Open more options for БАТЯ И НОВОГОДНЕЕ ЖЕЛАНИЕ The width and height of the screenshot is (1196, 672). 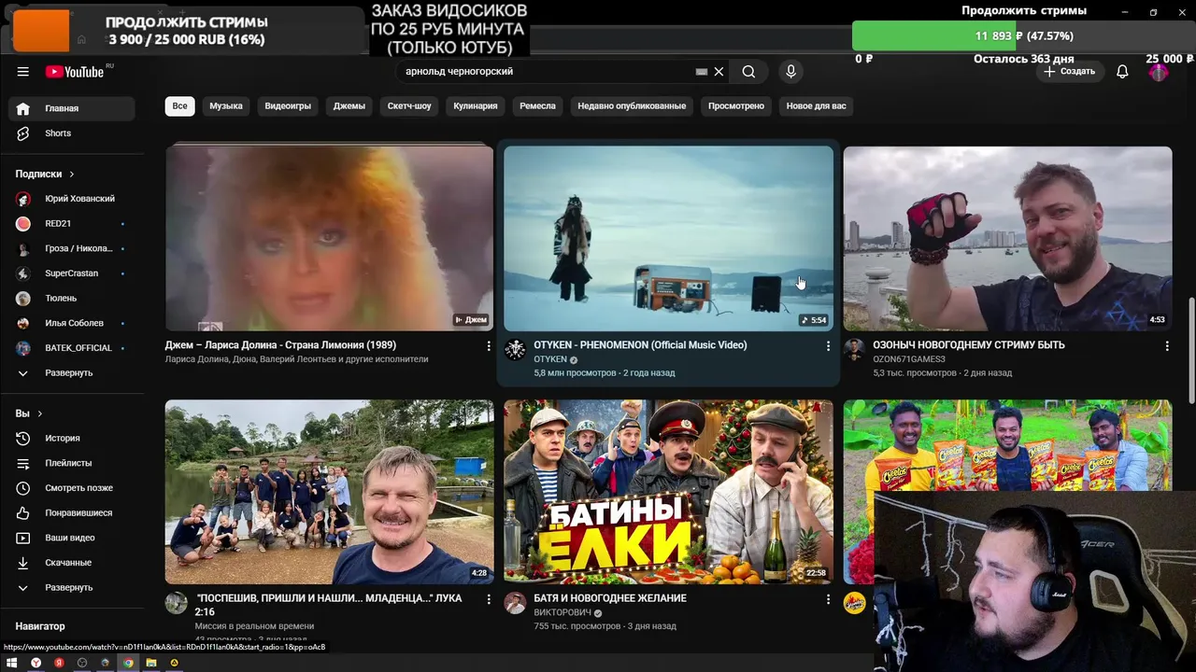click(x=827, y=599)
